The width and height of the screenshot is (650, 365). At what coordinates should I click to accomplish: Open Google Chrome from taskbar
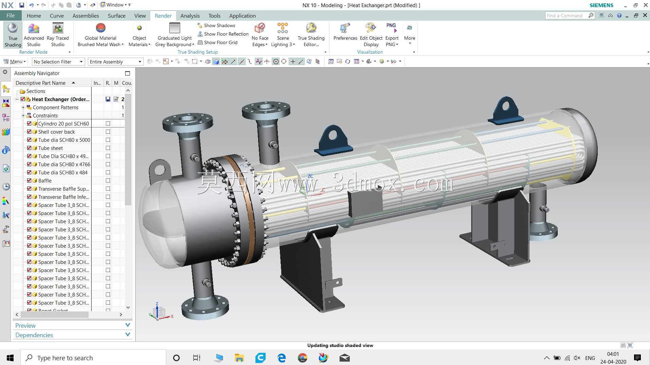tap(302, 358)
